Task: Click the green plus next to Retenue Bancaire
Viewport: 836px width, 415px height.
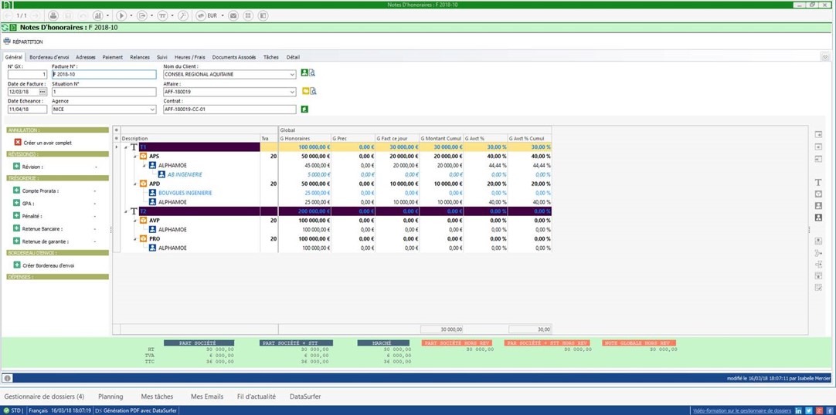Action: (16, 229)
